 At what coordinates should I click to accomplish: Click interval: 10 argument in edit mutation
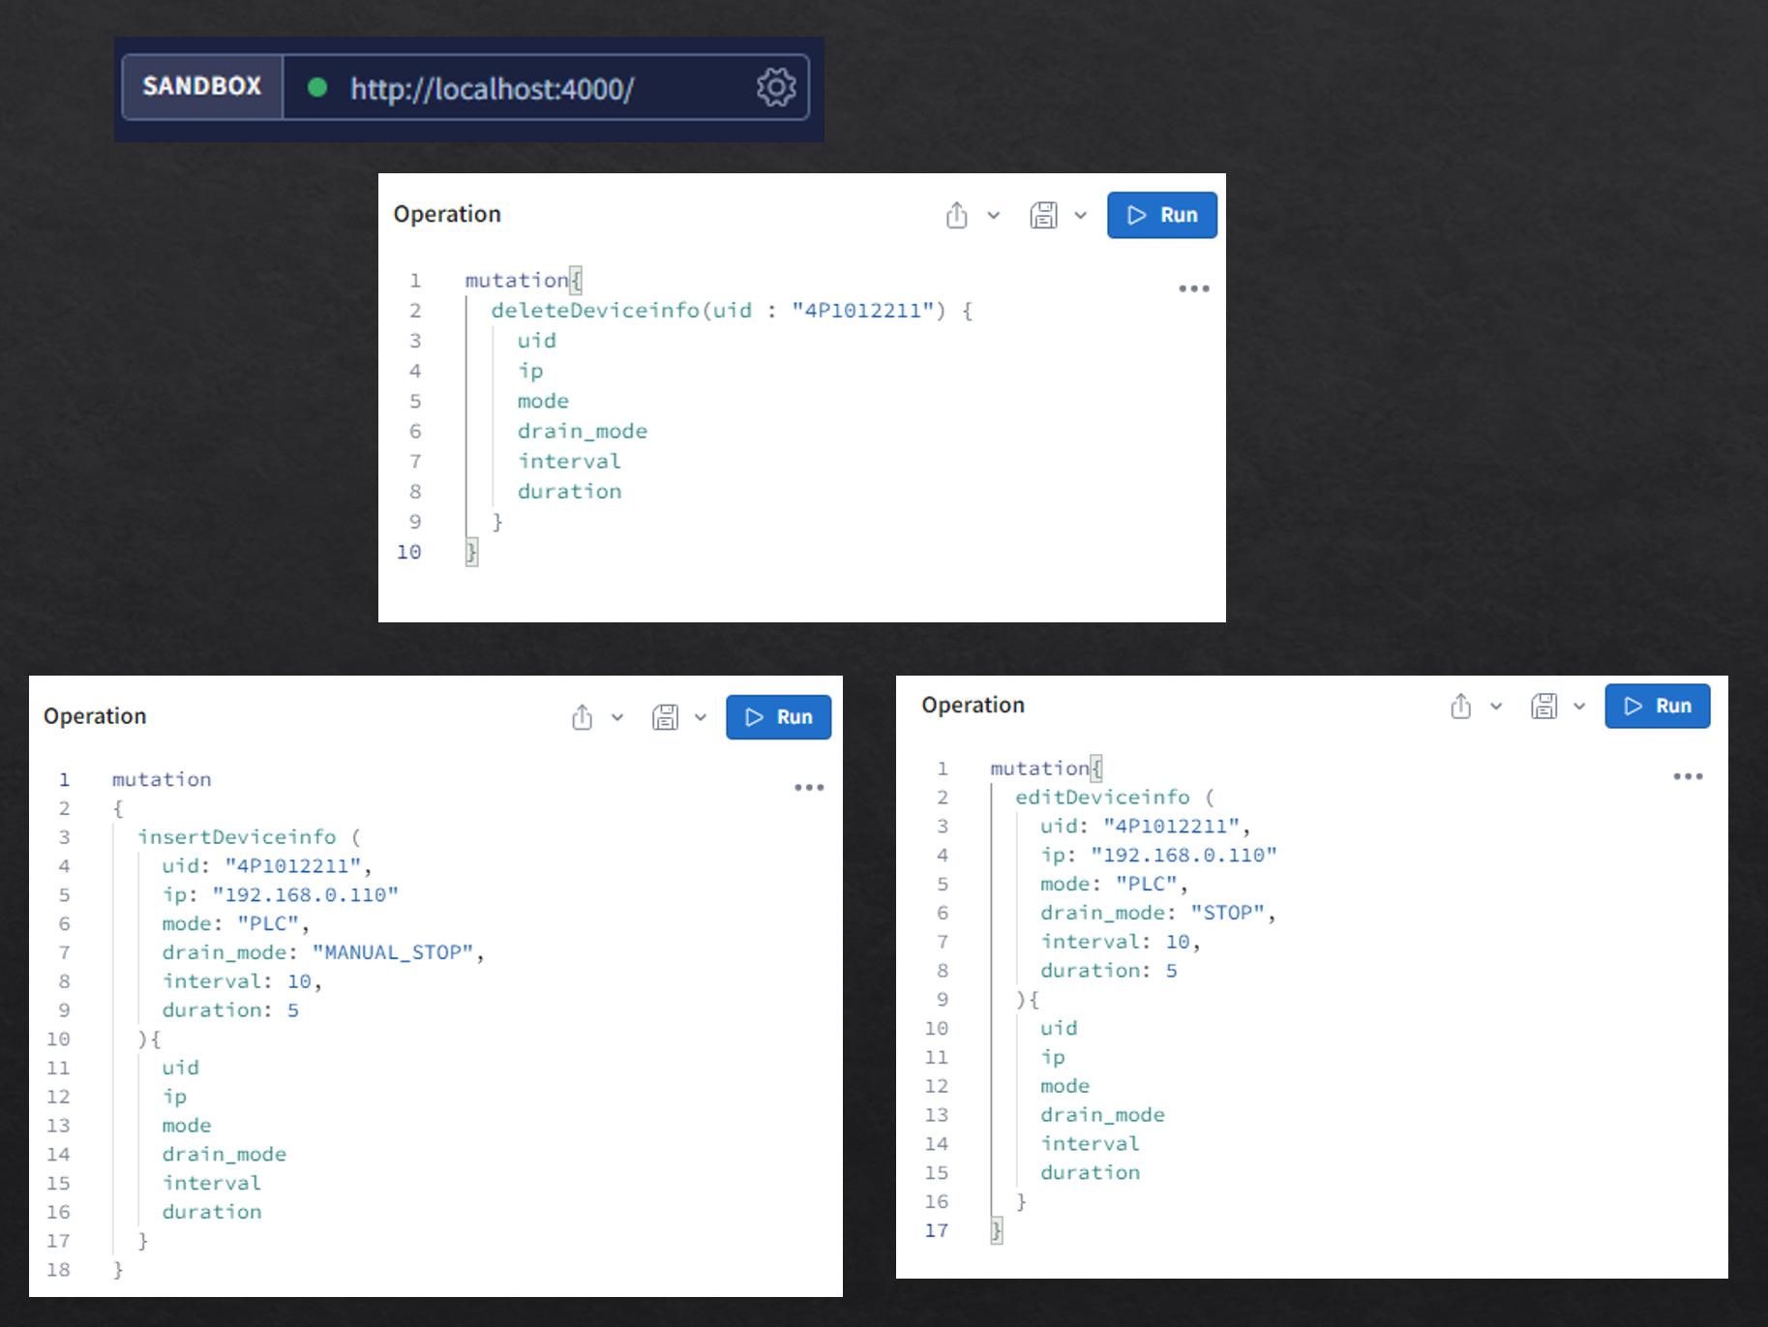[x=1115, y=942]
